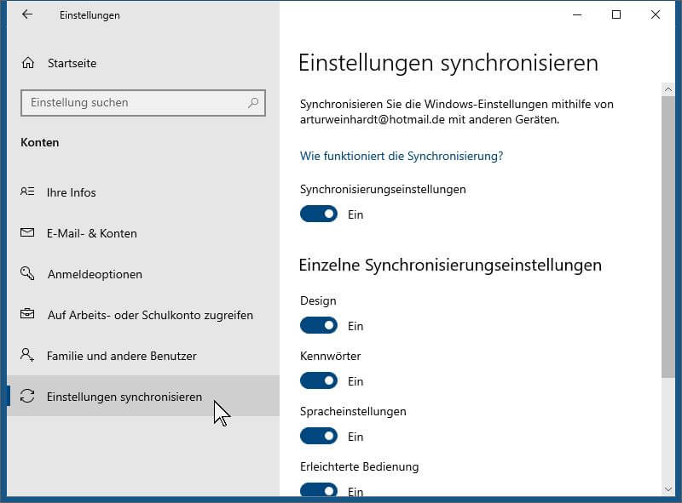Open Startseite via the home icon
This screenshot has height=503, width=682.
pyautogui.click(x=28, y=63)
